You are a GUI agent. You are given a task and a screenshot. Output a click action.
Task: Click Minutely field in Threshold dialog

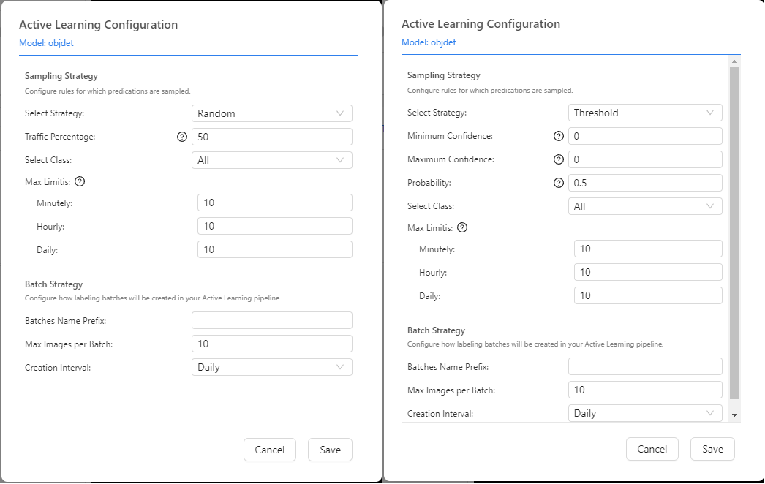(x=648, y=249)
